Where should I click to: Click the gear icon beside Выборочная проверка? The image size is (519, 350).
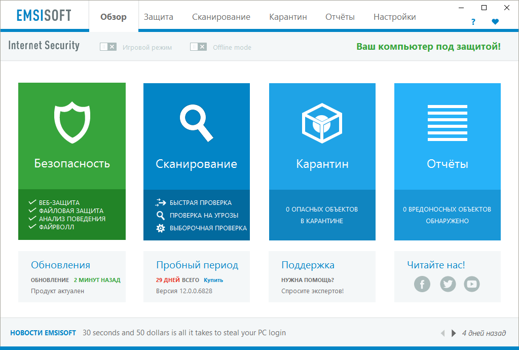click(x=161, y=228)
